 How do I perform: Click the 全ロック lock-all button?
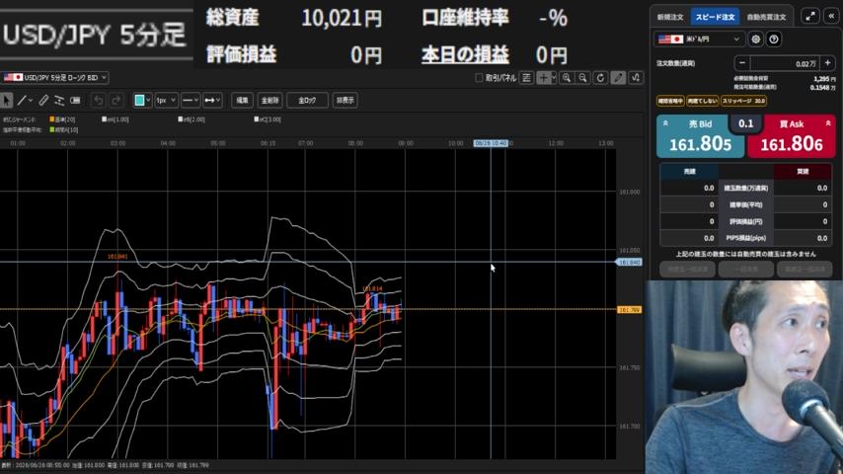tap(307, 100)
